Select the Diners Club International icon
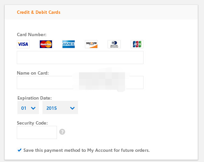Image resolution: width=204 pixels, height=162 pixels. click(114, 44)
